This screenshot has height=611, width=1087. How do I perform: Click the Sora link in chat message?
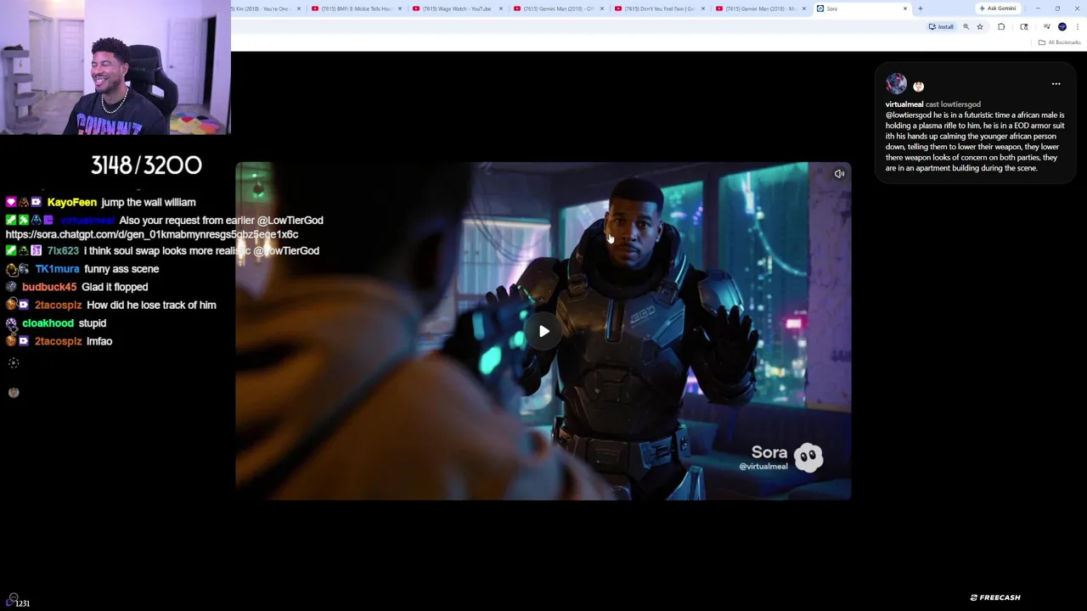(152, 234)
